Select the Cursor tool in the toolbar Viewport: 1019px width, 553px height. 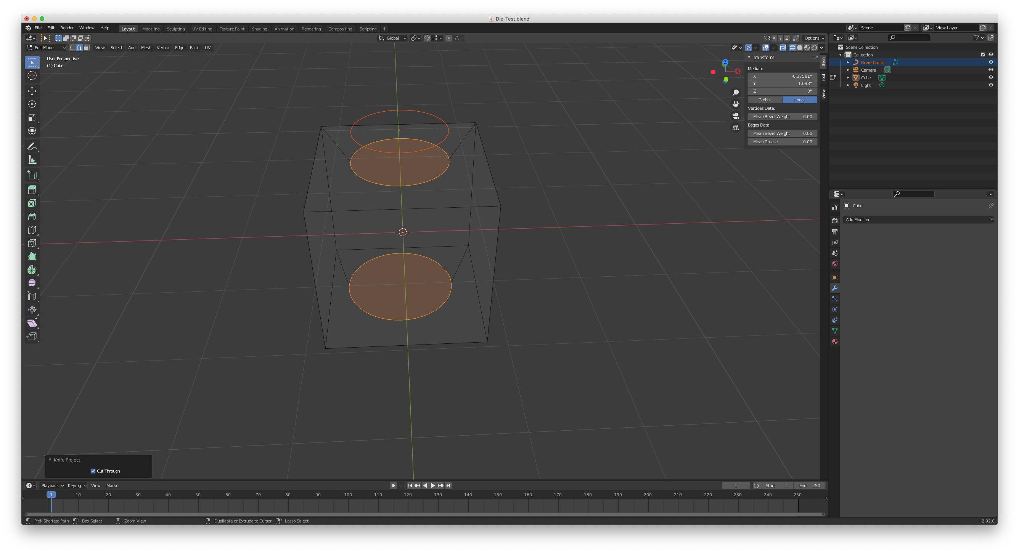coord(32,75)
